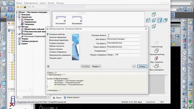Open the Мастер menu
The height and width of the screenshot is (109, 194).
tap(51, 3)
